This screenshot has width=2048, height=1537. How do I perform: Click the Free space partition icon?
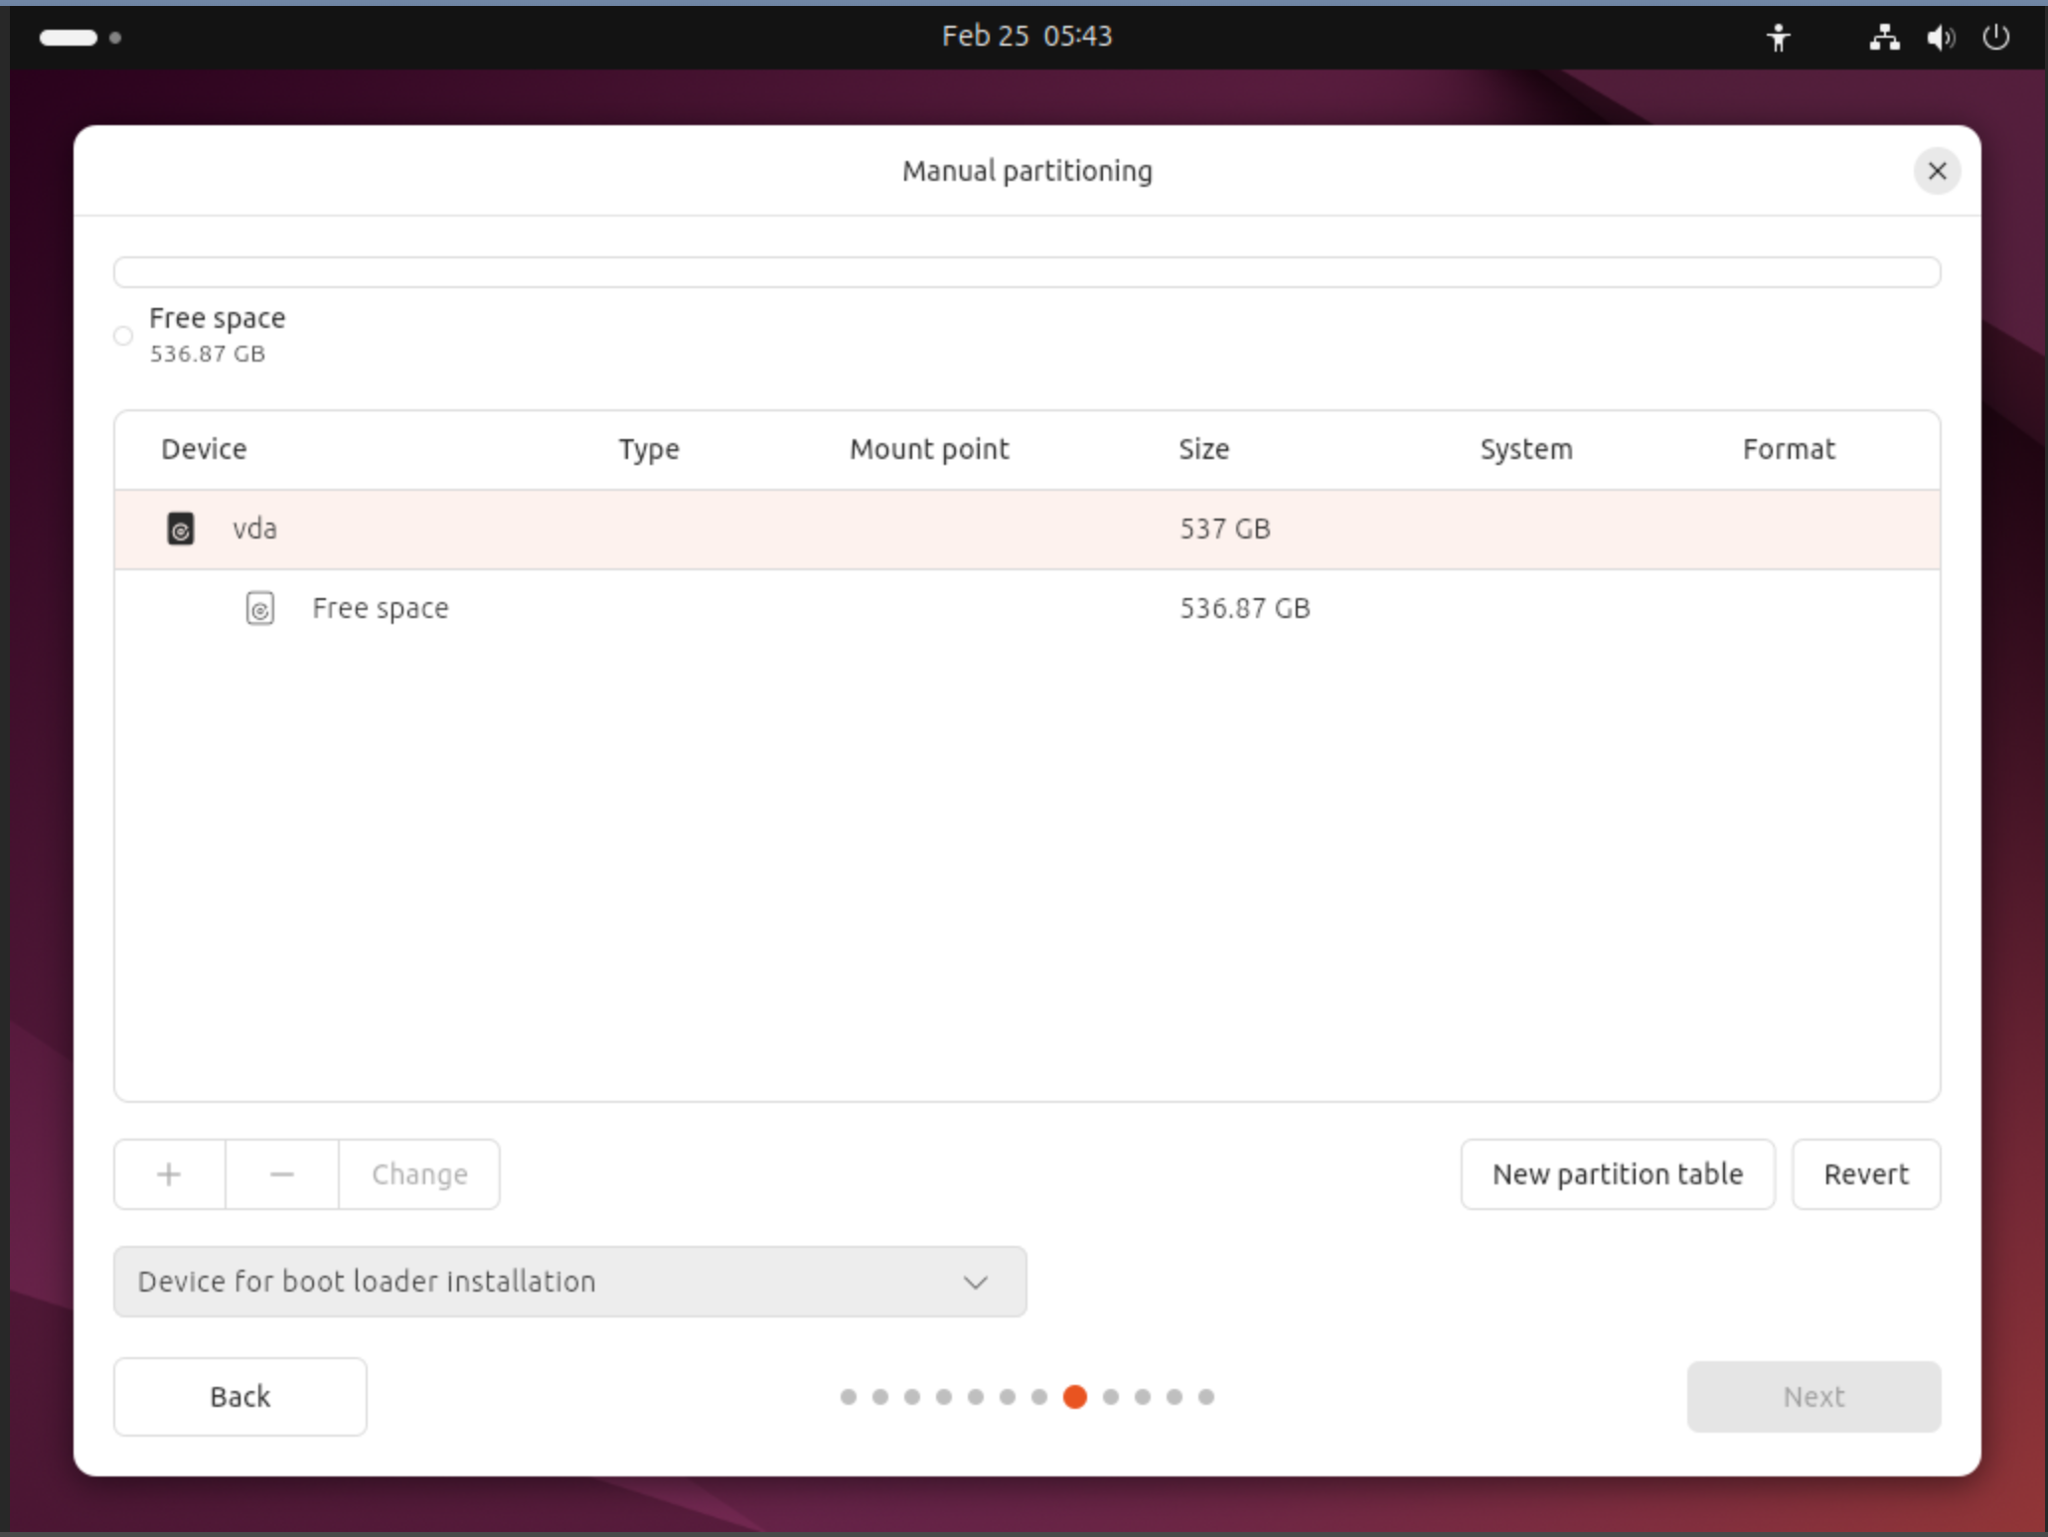point(259,608)
